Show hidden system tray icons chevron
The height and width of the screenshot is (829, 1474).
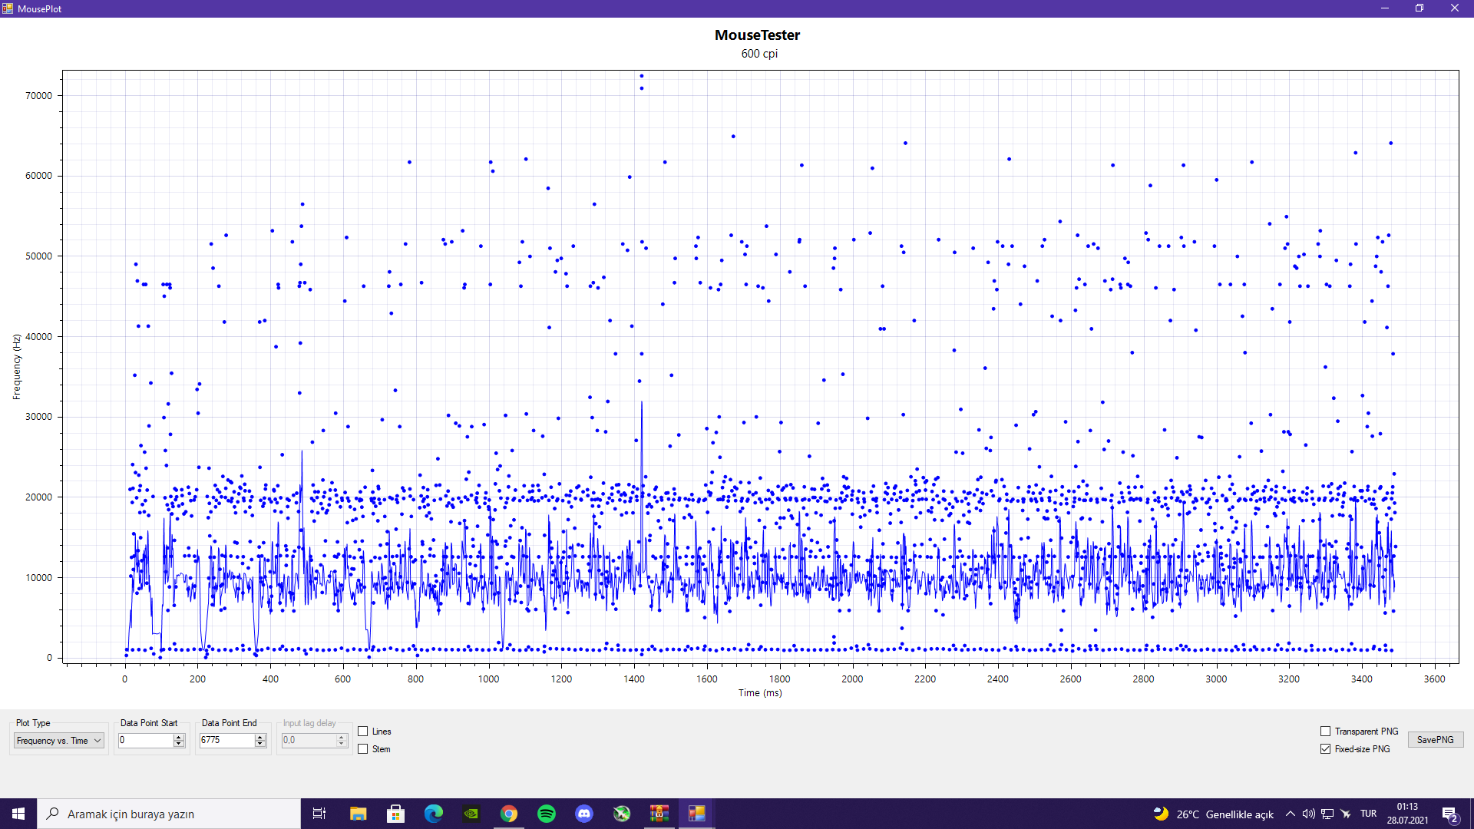coord(1291,814)
